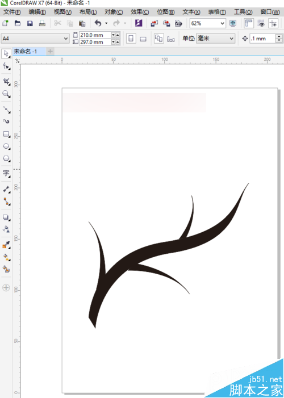Select the Smart Fill tool
The height and width of the screenshot is (398, 284).
pyautogui.click(x=6, y=269)
